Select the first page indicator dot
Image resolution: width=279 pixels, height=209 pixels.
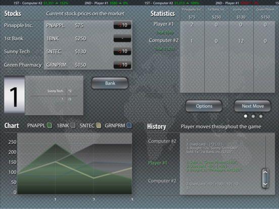[x=246, y=116]
